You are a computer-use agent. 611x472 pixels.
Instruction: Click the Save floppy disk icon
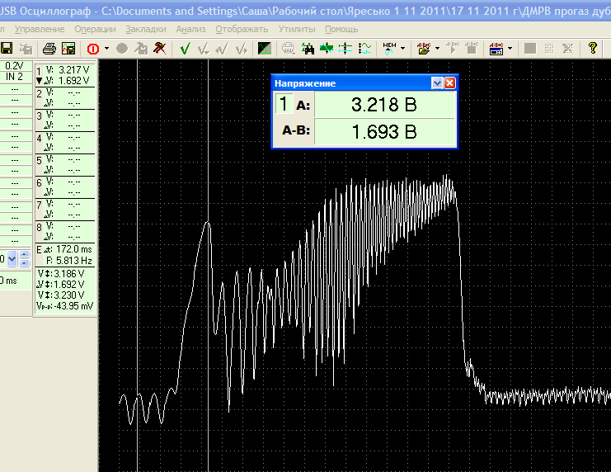pyautogui.click(x=7, y=49)
